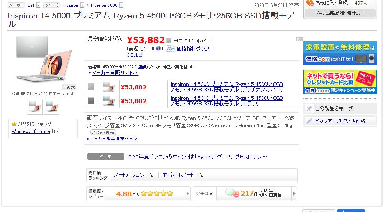Image resolution: width=385 pixels, height=212 pixels.
Task: Click the pencil icon of ピックアップリスト
Action: pos(309,121)
